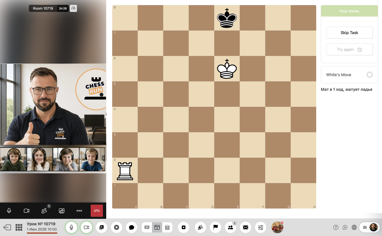Click the exit lesson arrow icon
The width and height of the screenshot is (382, 236).
7,227
